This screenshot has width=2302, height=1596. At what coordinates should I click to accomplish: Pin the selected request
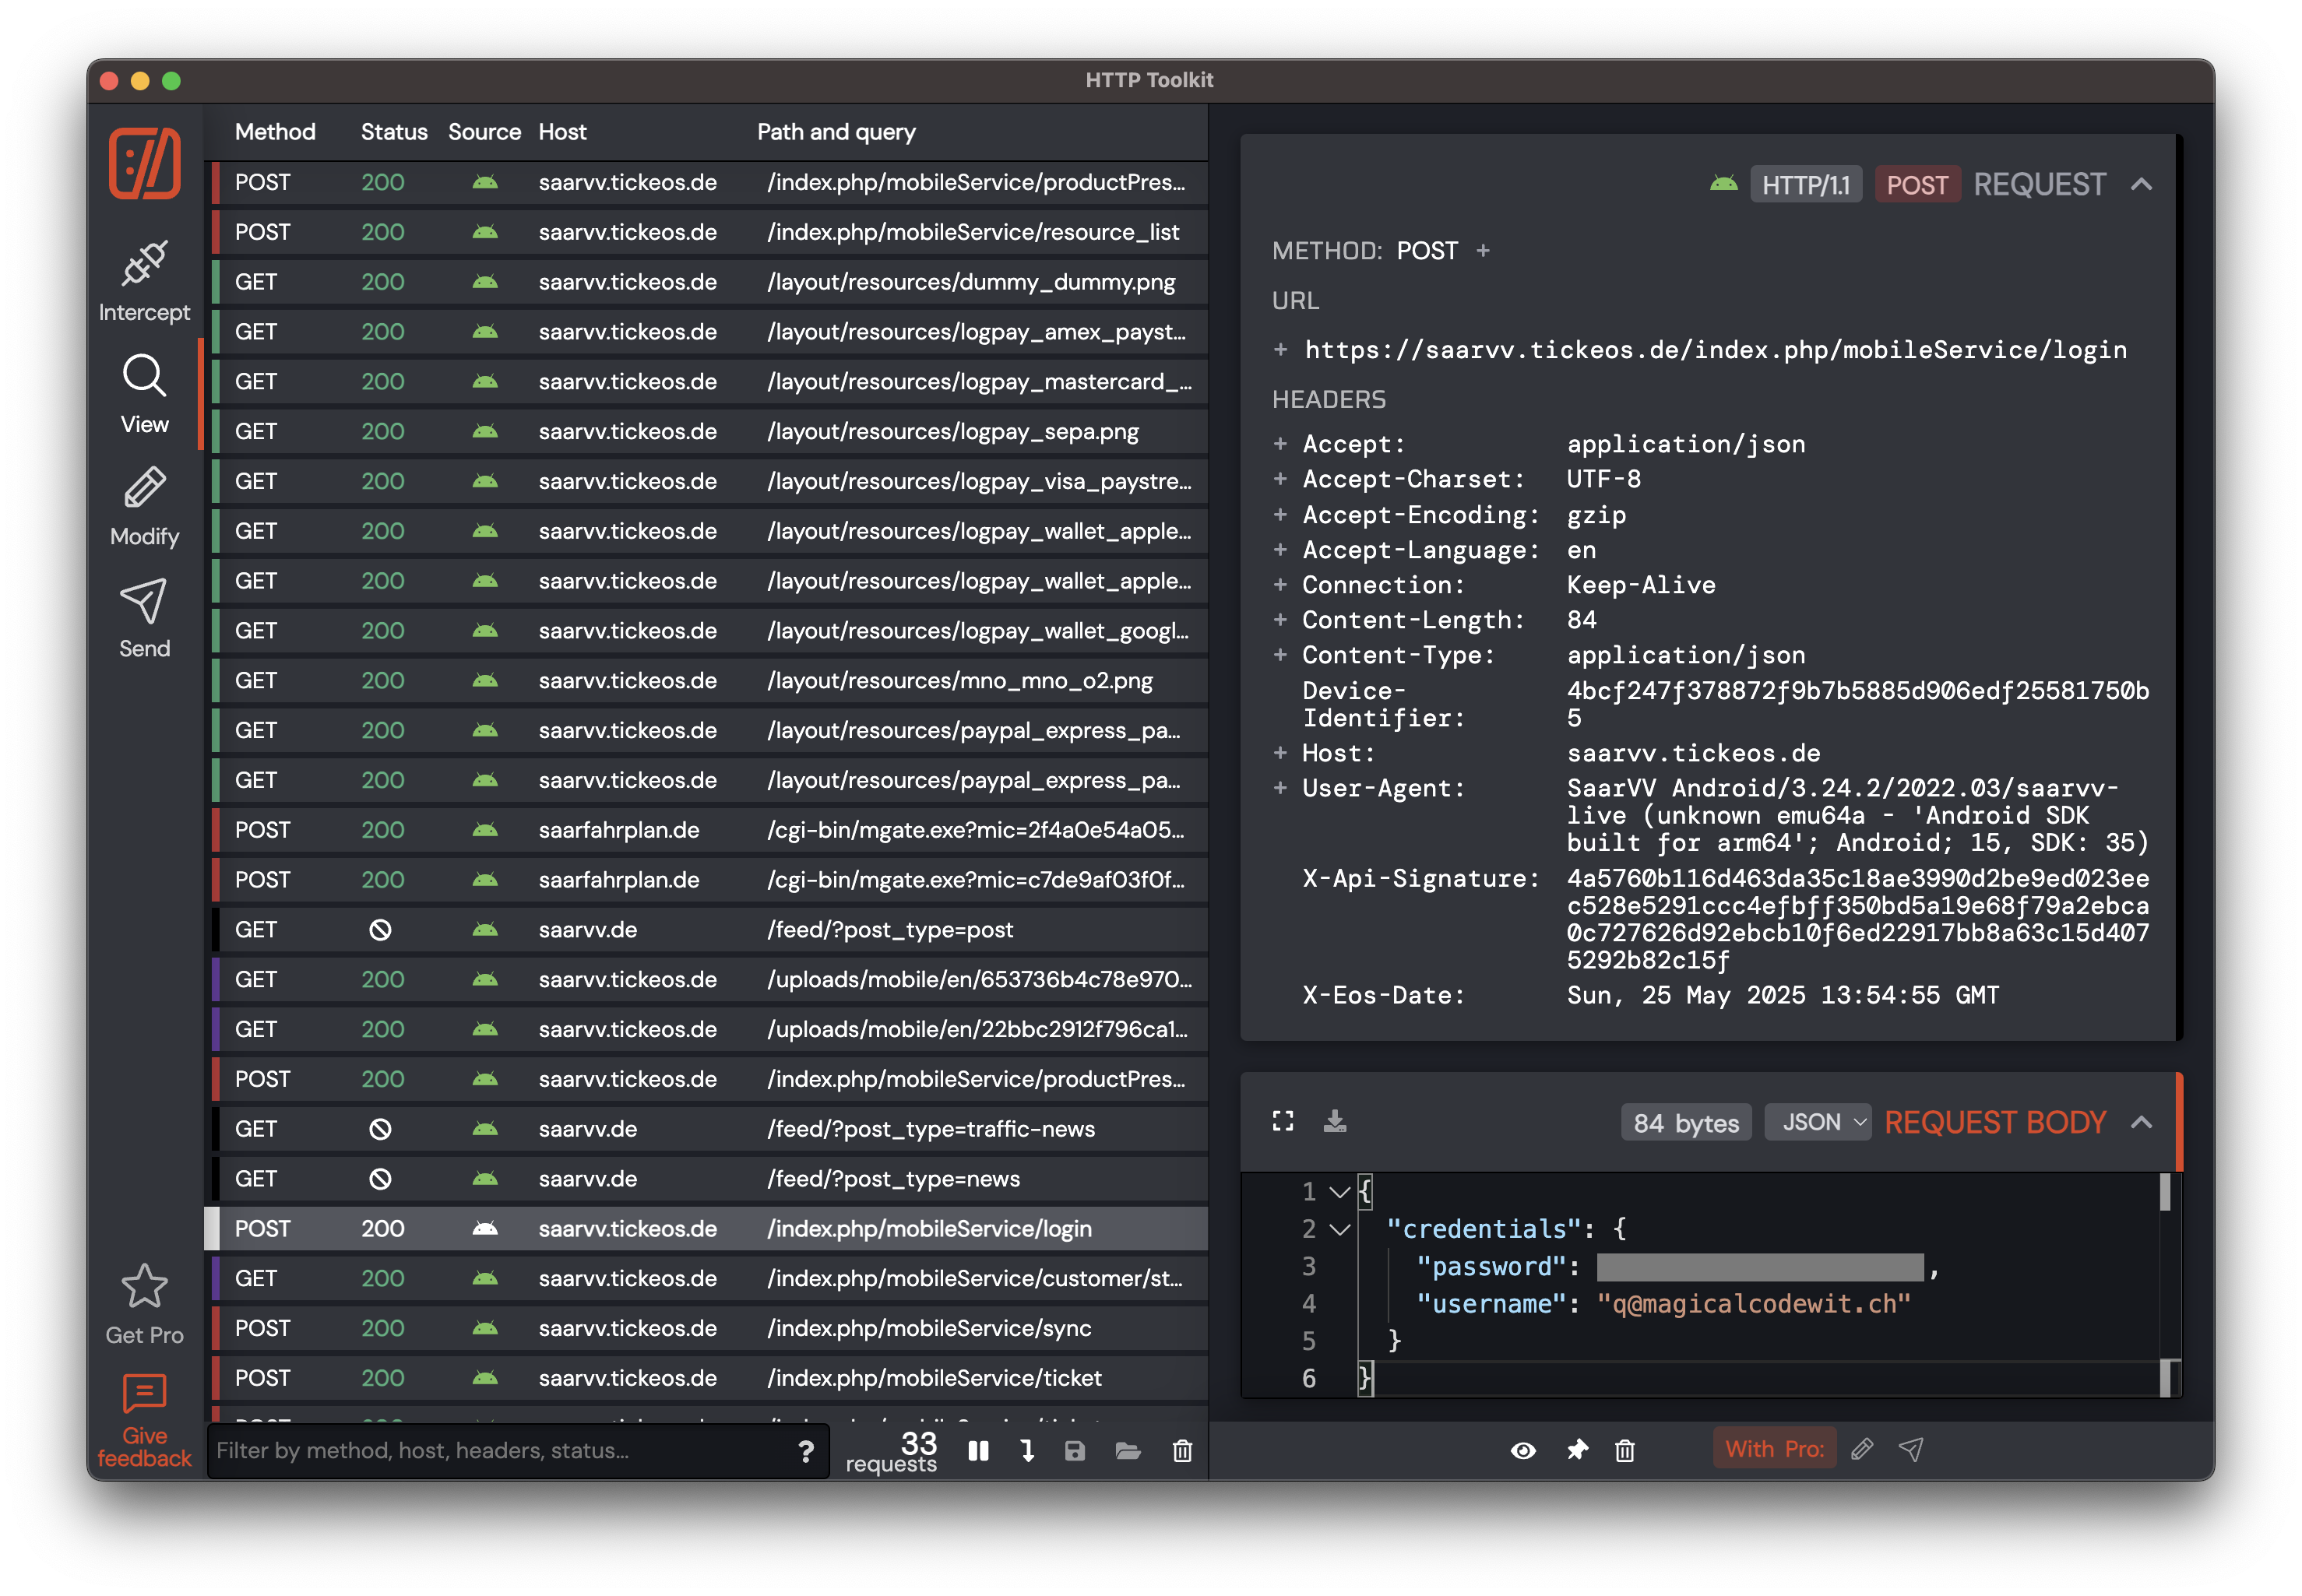(1577, 1450)
